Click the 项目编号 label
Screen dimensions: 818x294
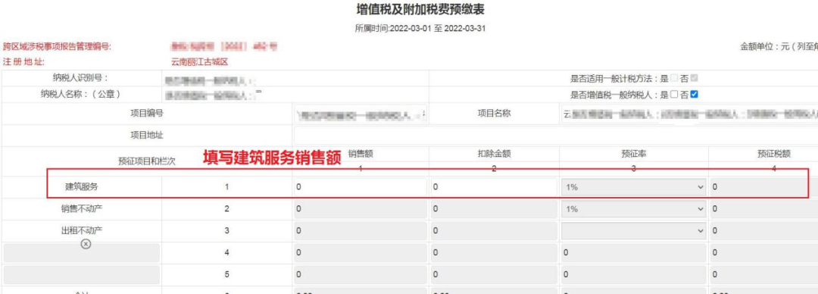pos(147,114)
